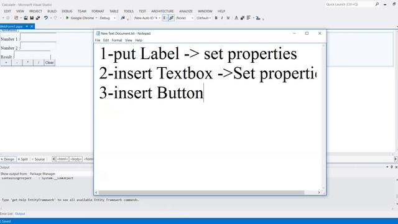The width and height of the screenshot is (398, 224).
Task: Select the Output tab at bottom
Action: tap(20, 213)
